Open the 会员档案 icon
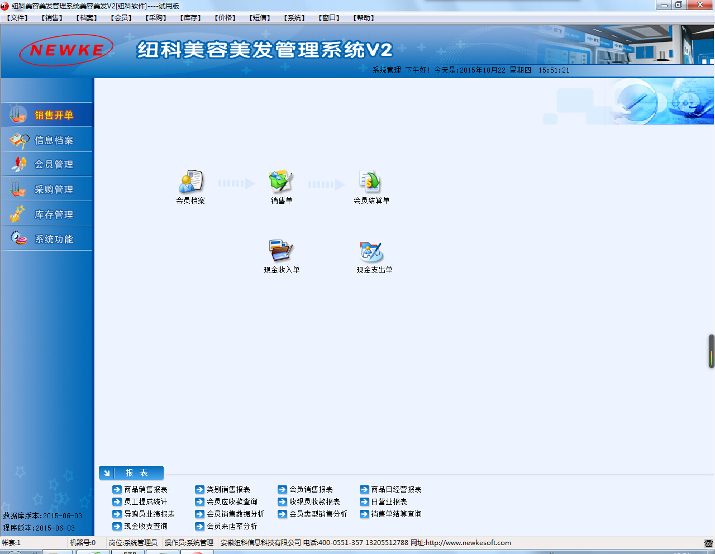Screen dimensions: 715x554 [x=190, y=183]
